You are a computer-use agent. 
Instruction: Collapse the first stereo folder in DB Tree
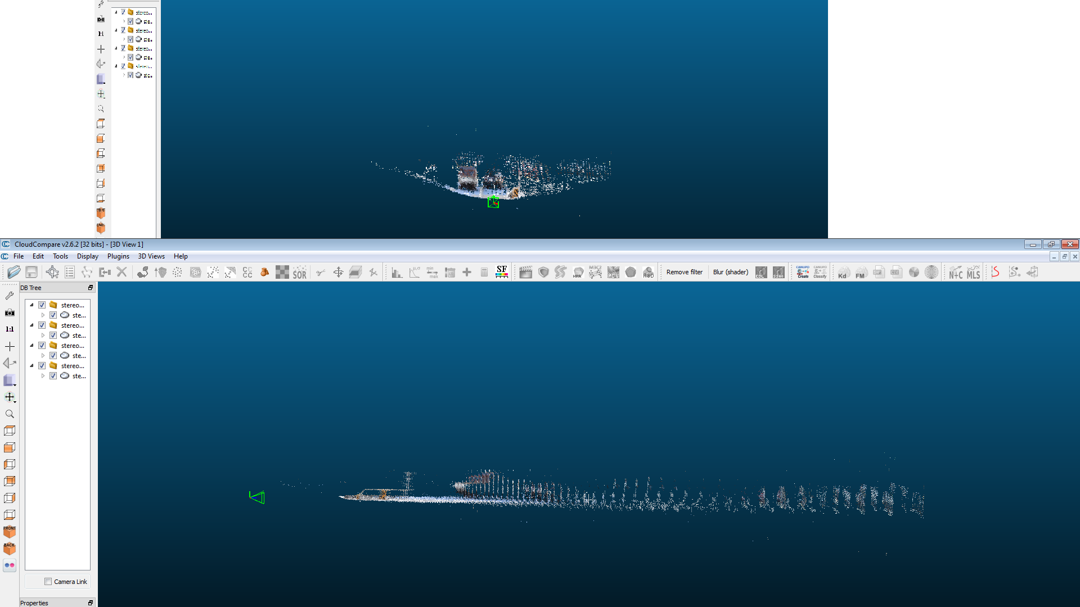point(32,305)
